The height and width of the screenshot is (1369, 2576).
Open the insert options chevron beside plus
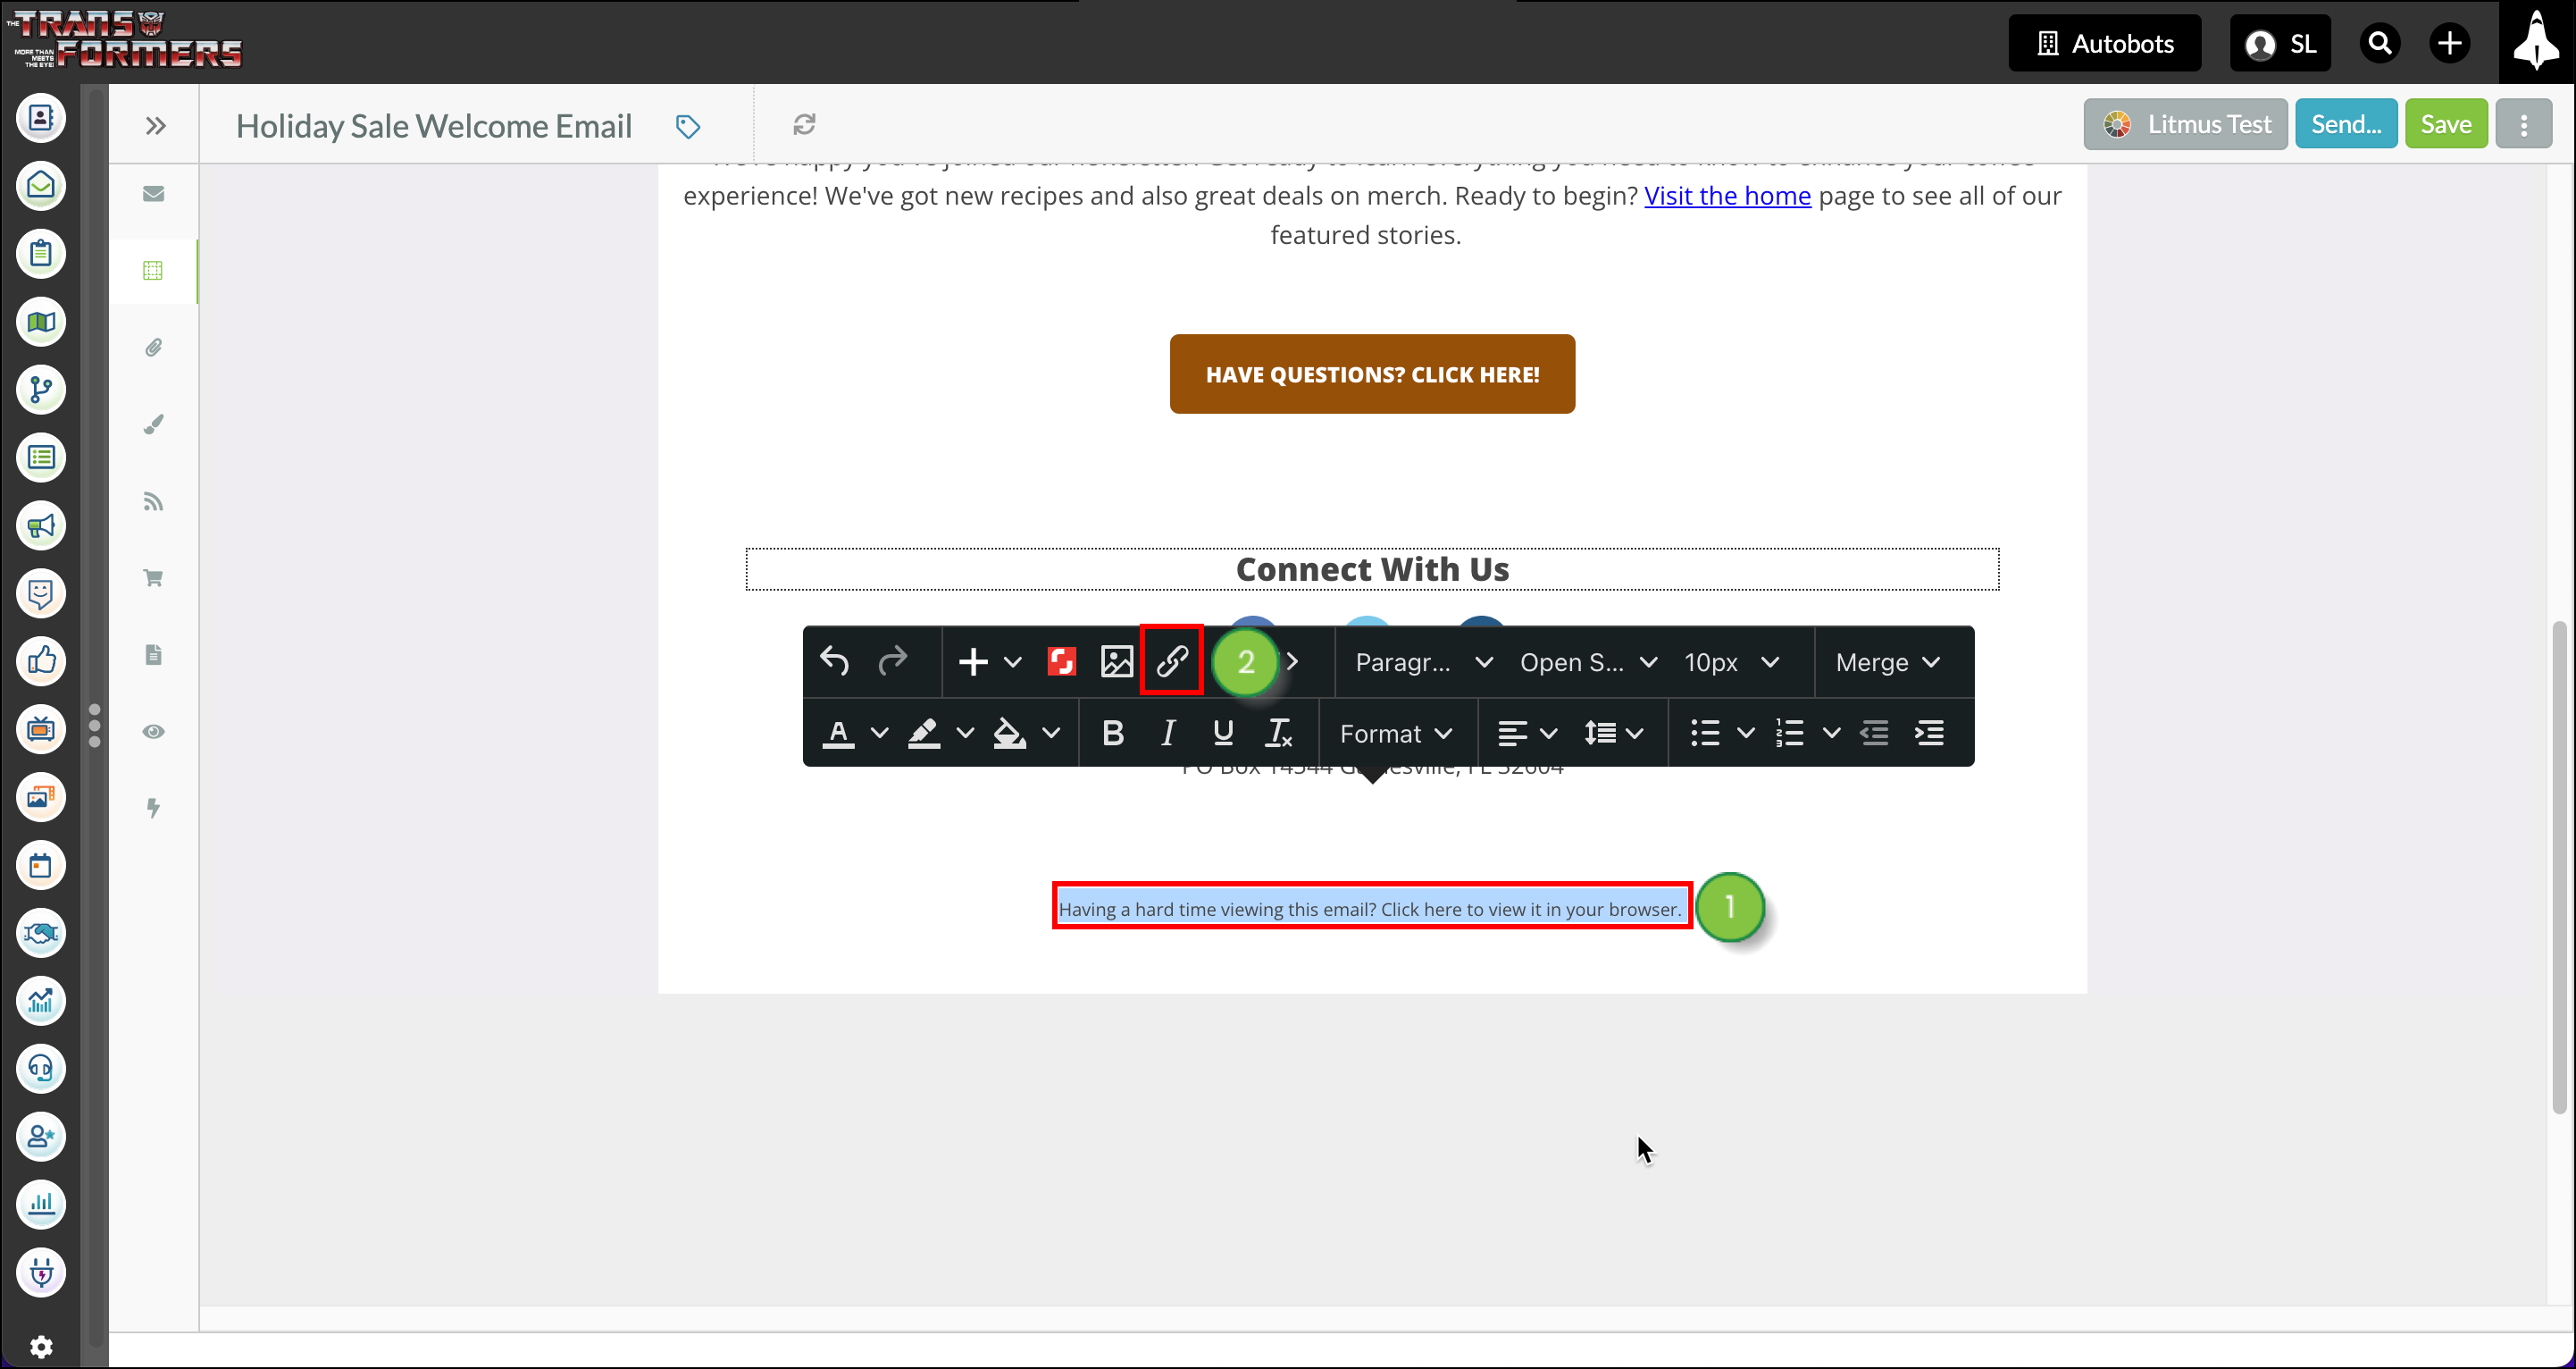click(1012, 661)
